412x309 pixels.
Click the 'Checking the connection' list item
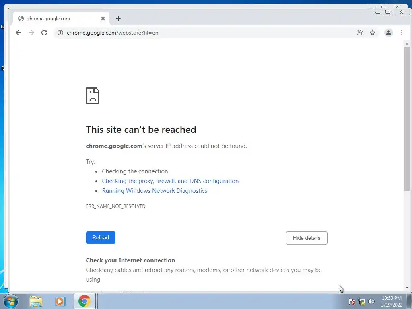coord(135,171)
